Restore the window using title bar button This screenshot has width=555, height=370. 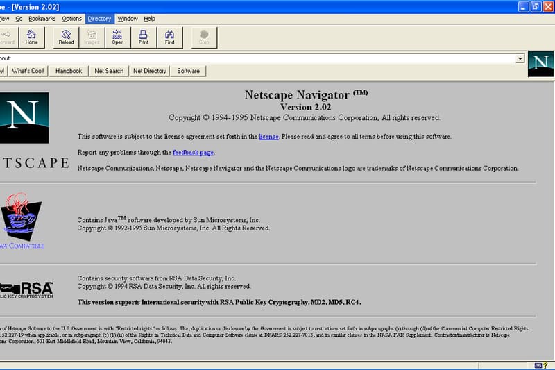[x=536, y=7]
